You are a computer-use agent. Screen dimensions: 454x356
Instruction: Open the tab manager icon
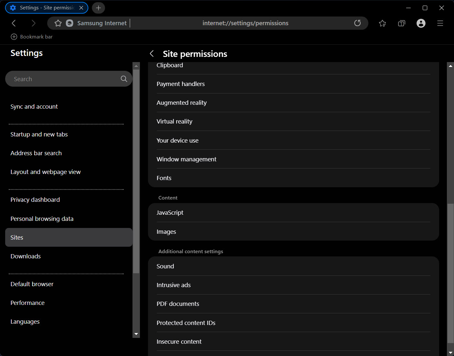pyautogui.click(x=401, y=23)
